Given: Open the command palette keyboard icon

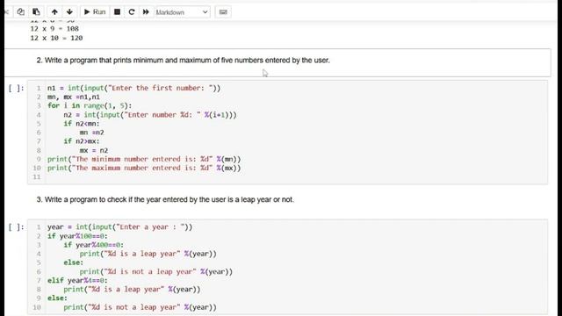Looking at the screenshot, I should pyautogui.click(x=223, y=11).
